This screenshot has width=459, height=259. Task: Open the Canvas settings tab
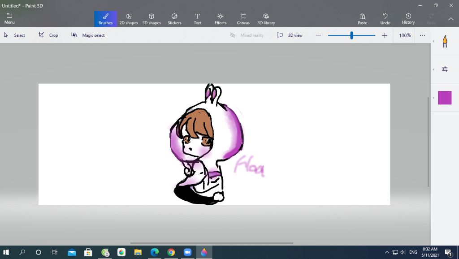click(243, 19)
